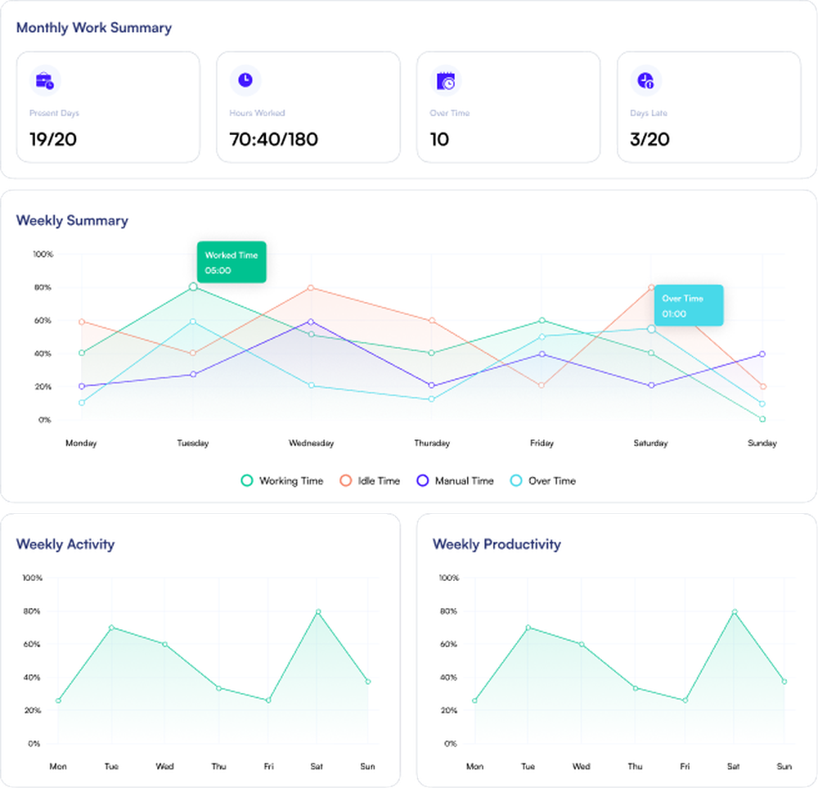The height and width of the screenshot is (788, 818).
Task: Select Tue point in Weekly Activity chart
Action: click(111, 628)
